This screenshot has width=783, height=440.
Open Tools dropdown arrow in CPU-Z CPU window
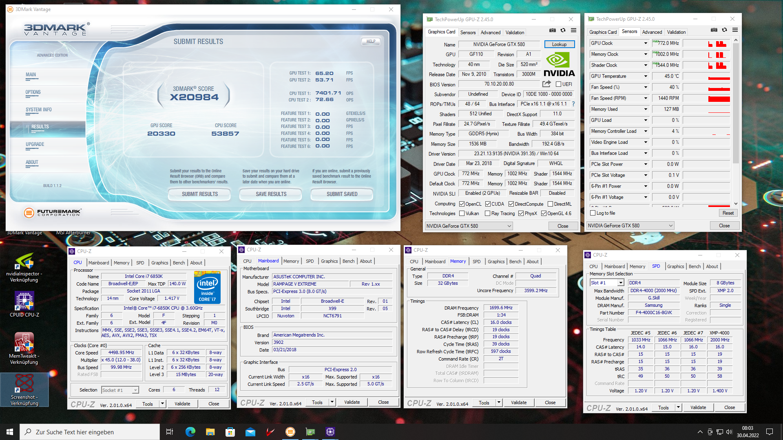pos(162,404)
